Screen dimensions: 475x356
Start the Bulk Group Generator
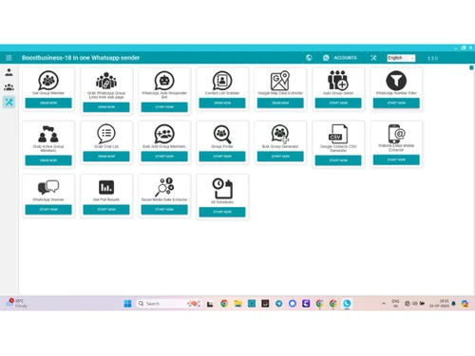(280, 157)
